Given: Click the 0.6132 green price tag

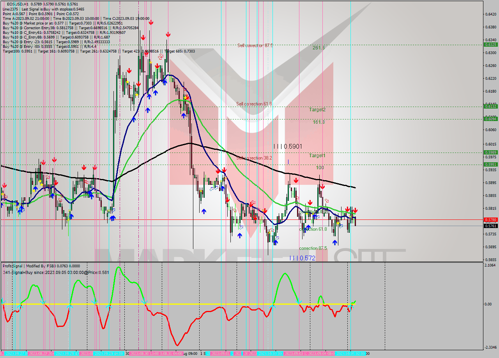Looking at the screenshot, I should click(490, 106).
